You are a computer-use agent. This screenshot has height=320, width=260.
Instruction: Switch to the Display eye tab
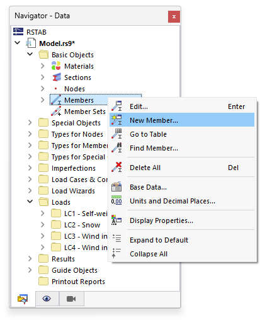click(47, 299)
